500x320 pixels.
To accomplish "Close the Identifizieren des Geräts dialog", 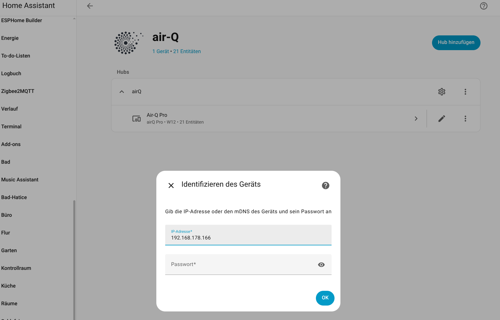I will (x=171, y=186).
